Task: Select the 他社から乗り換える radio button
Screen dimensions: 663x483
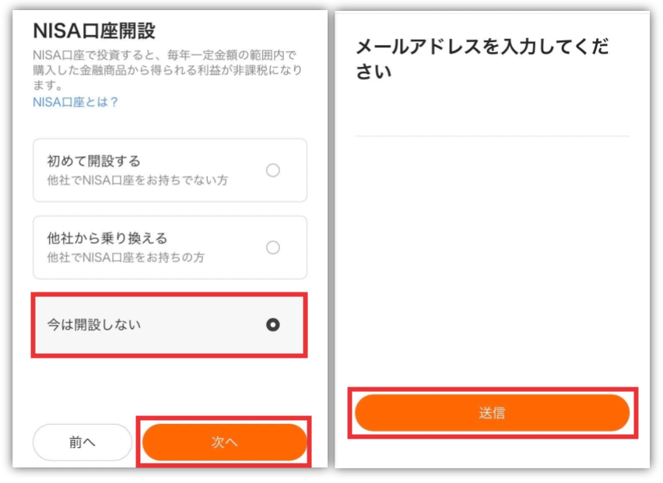Action: pyautogui.click(x=272, y=247)
